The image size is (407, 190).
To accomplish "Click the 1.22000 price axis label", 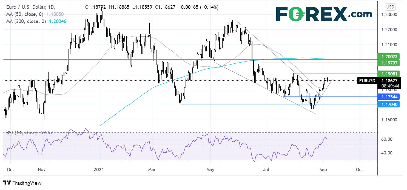I will click(x=389, y=30).
